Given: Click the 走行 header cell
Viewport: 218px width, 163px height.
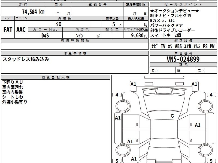Looking at the screenshot, I should click(23, 5).
